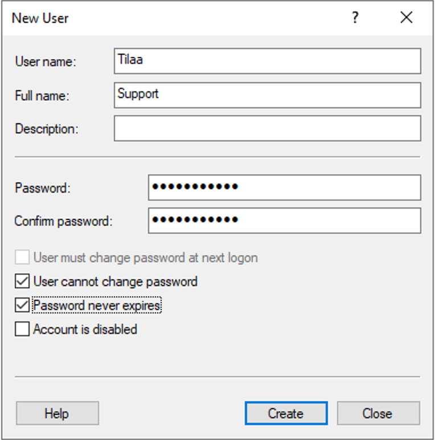Open the Help button at the bottom left
Image resolution: width=435 pixels, height=440 pixels.
coord(58,413)
